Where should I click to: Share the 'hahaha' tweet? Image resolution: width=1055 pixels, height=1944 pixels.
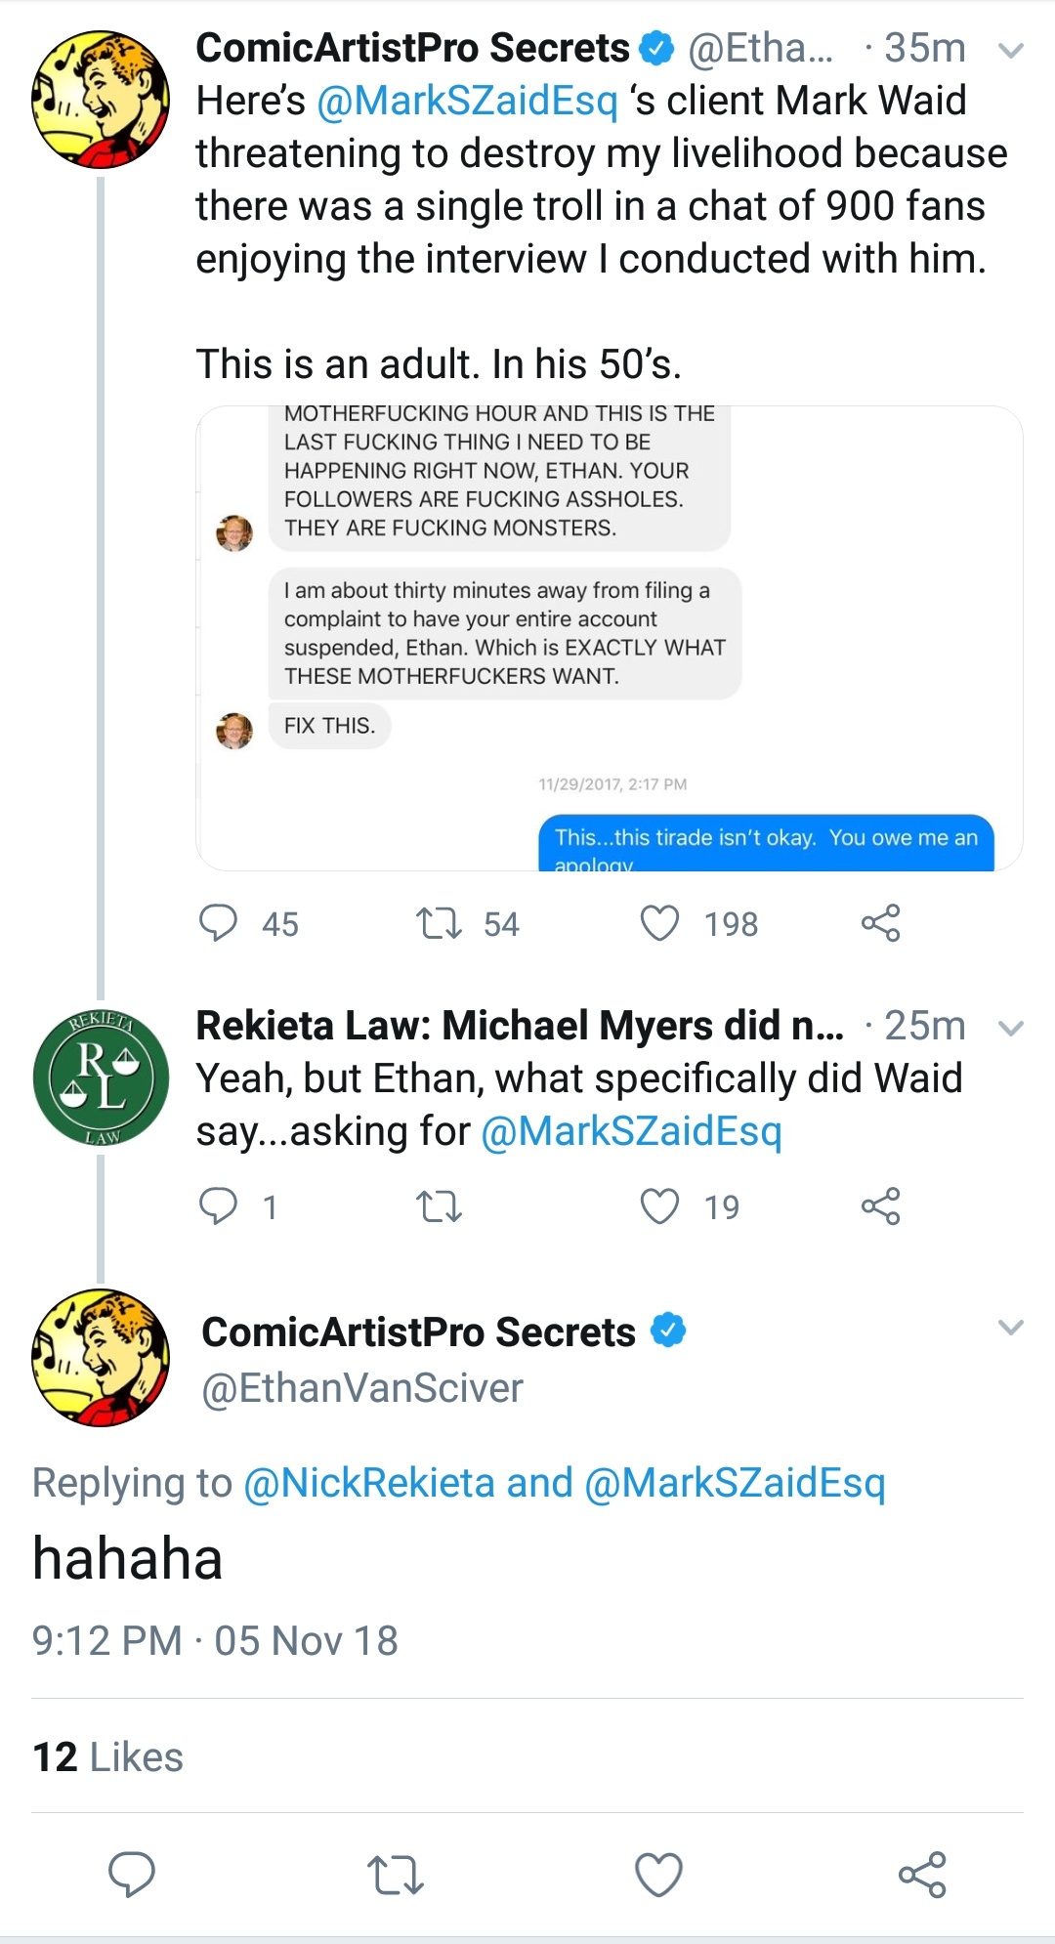[922, 1874]
